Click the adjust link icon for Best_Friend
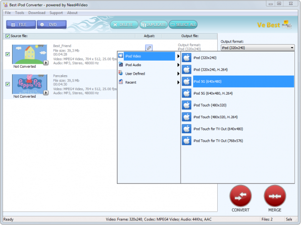This screenshot has width=301, height=225. [148, 48]
